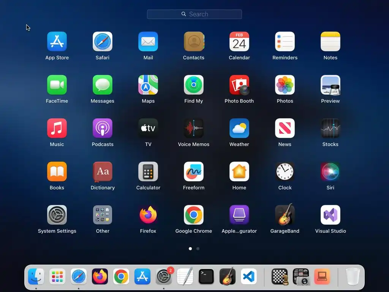The width and height of the screenshot is (389, 292).
Task: Open Finder in the Dock
Action: tap(36, 276)
